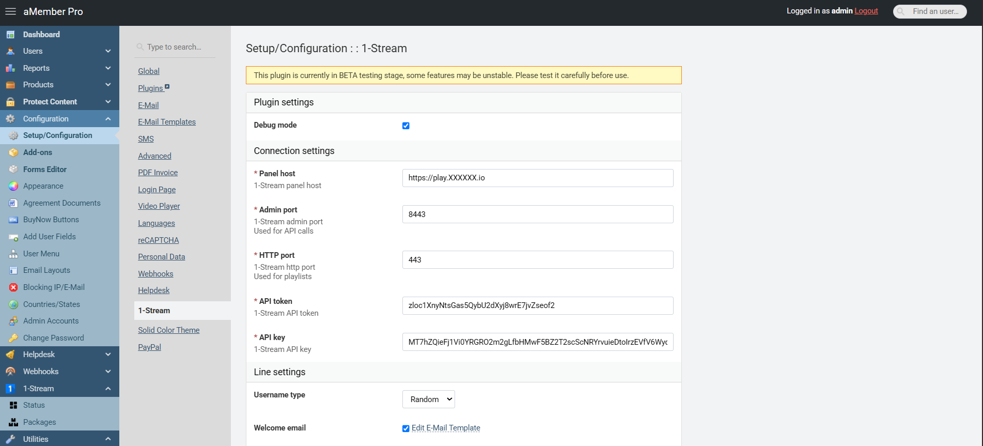
Task: Click the Agreement Documents icon
Action: click(13, 203)
